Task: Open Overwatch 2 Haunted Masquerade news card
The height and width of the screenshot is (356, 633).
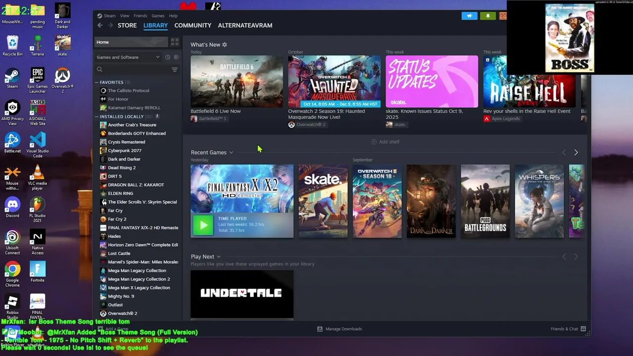Action: (x=334, y=82)
